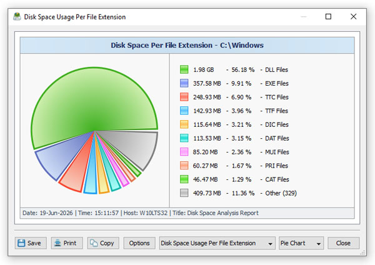Click the report footer line starting 'Date: 19-Jun-2026'

click(141, 213)
